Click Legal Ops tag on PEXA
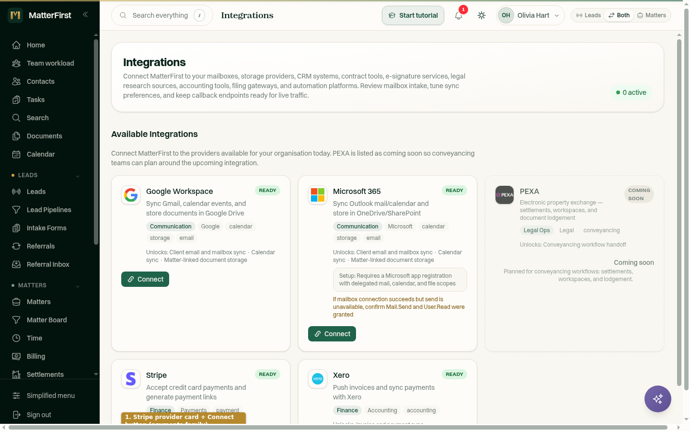This screenshot has width=690, height=431. click(x=537, y=230)
